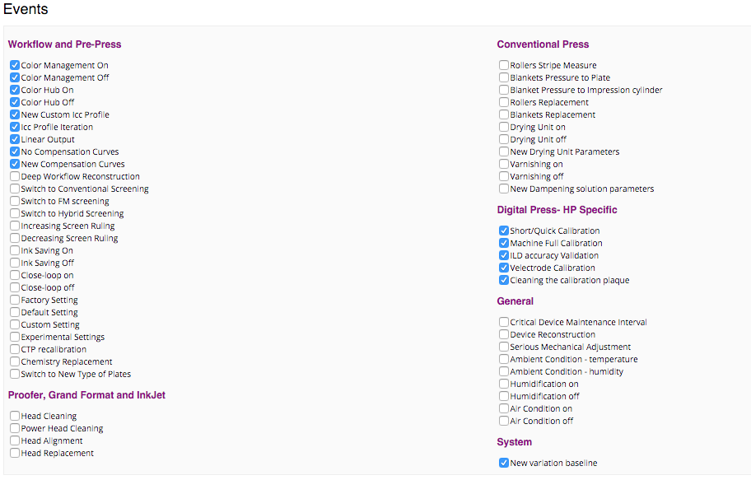Check Switch to FM screening
This screenshot has height=480, width=751.
click(15, 201)
